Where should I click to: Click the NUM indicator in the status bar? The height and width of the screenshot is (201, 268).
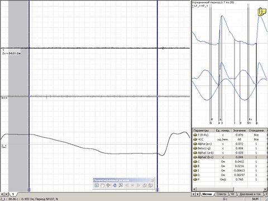tap(256, 199)
